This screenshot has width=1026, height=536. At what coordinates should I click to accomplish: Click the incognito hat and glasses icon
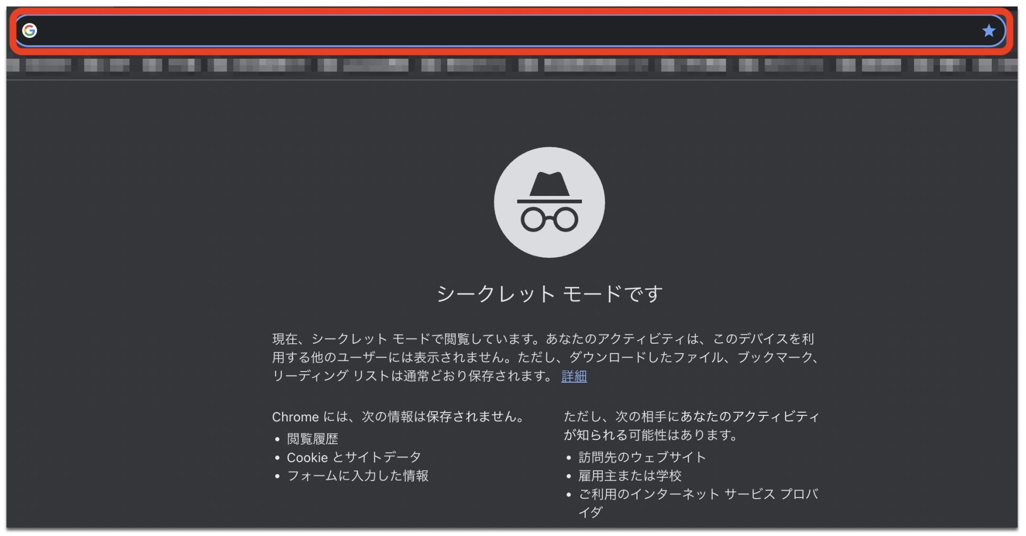click(549, 202)
